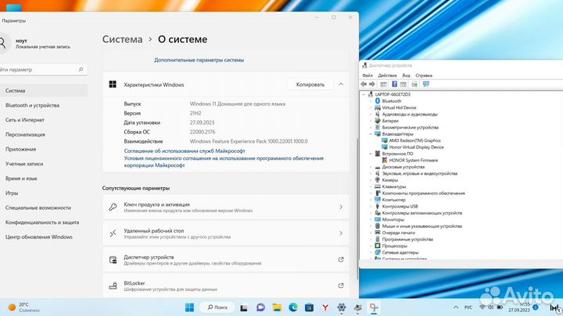Screen dimensions: 563x316
Task: Open Yandex browser from the taskbar
Action: [x=325, y=307]
